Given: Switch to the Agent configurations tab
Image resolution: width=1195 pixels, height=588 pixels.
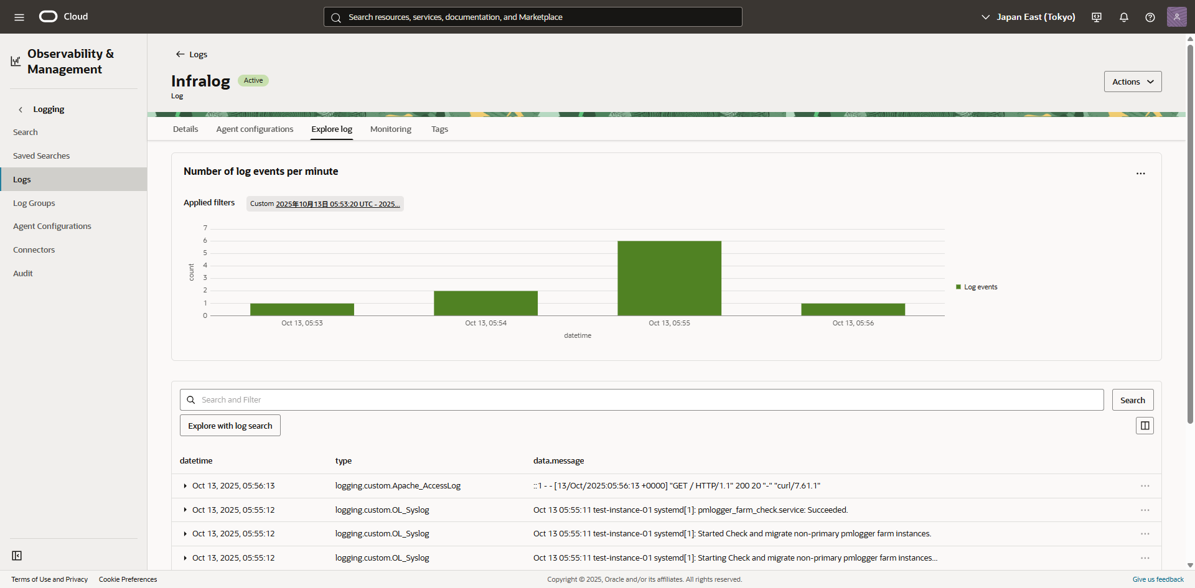Looking at the screenshot, I should pyautogui.click(x=255, y=129).
